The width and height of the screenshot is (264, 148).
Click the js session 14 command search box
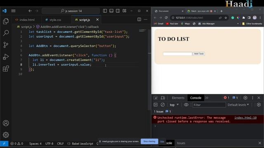point(71,11)
